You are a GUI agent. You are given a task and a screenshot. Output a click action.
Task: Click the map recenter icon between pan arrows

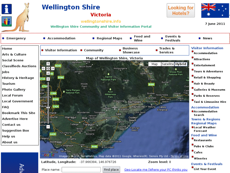tap(48, 69)
